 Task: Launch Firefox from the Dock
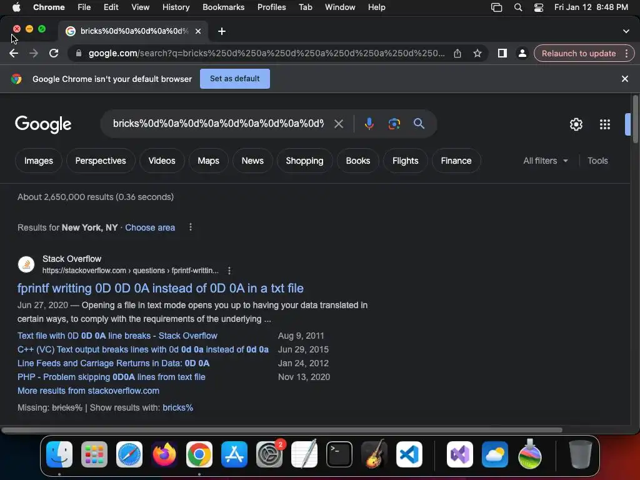tap(164, 454)
